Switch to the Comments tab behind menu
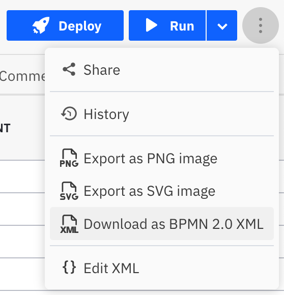Image resolution: width=284 pixels, height=295 pixels. 22,76
